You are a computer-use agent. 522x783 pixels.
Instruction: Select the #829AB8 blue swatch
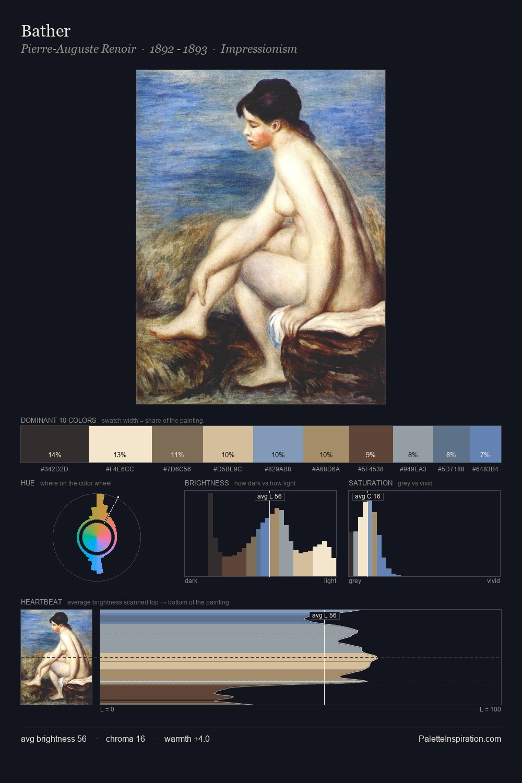coord(278,444)
